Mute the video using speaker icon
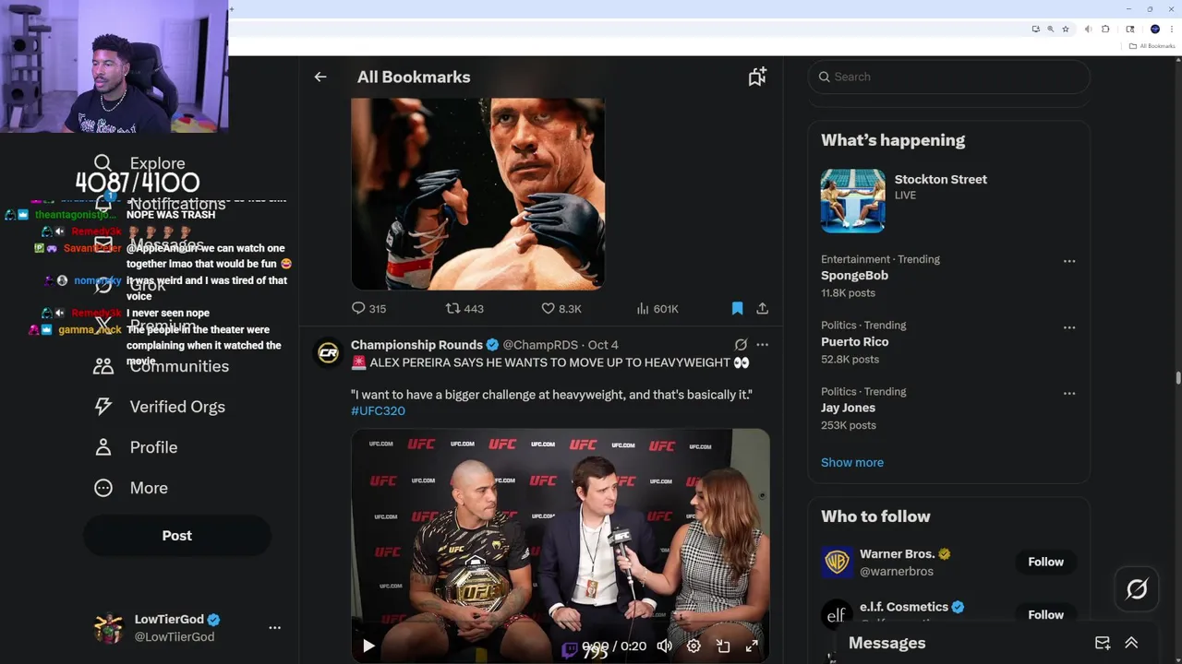Viewport: 1182px width, 664px height. pyautogui.click(x=664, y=646)
